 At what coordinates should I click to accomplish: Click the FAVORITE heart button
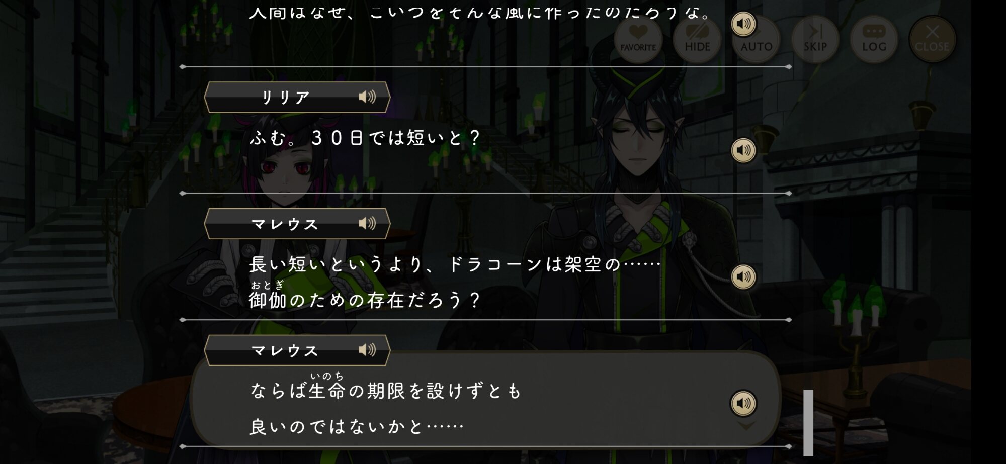pos(638,39)
